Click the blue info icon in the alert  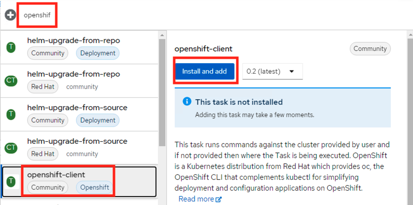(187, 102)
